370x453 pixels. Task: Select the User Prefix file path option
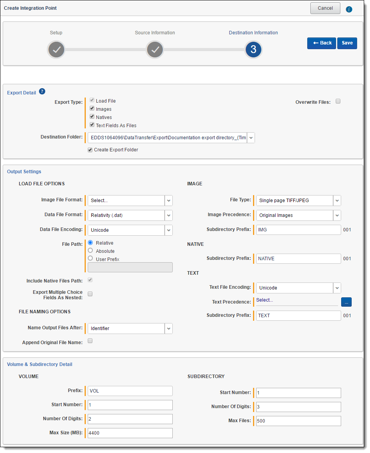point(90,258)
